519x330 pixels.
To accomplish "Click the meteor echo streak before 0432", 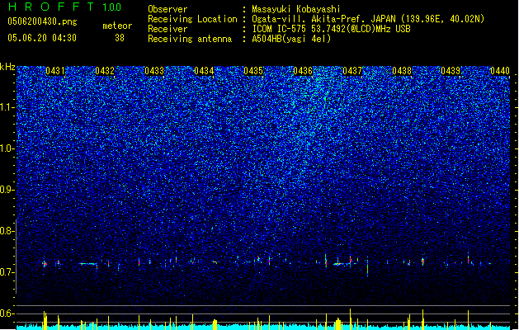I will click(89, 264).
